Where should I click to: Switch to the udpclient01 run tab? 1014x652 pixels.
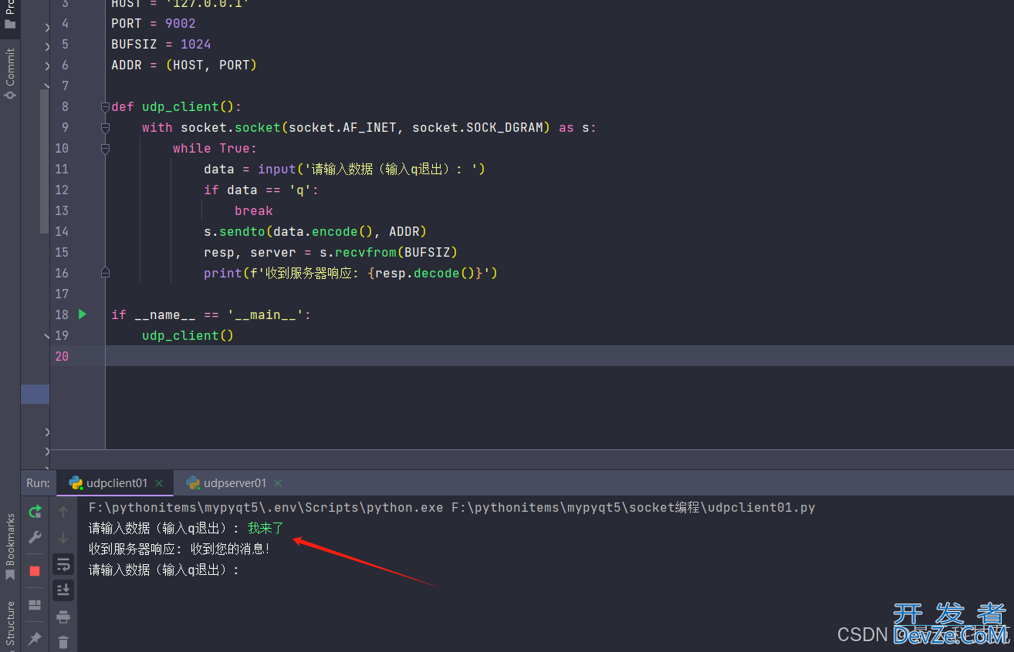point(117,483)
